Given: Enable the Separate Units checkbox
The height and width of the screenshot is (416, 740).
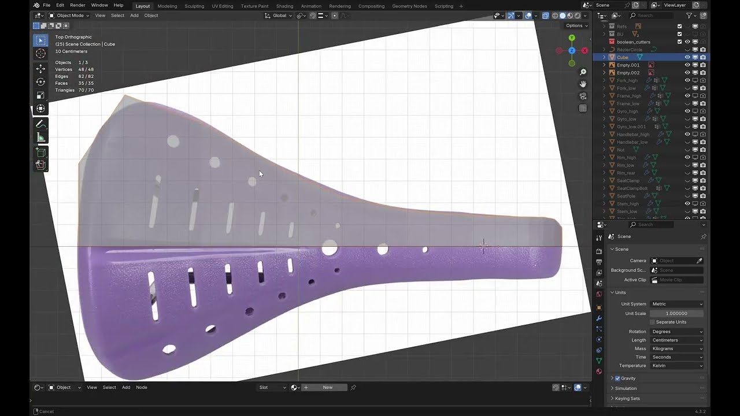Looking at the screenshot, I should pyautogui.click(x=653, y=322).
